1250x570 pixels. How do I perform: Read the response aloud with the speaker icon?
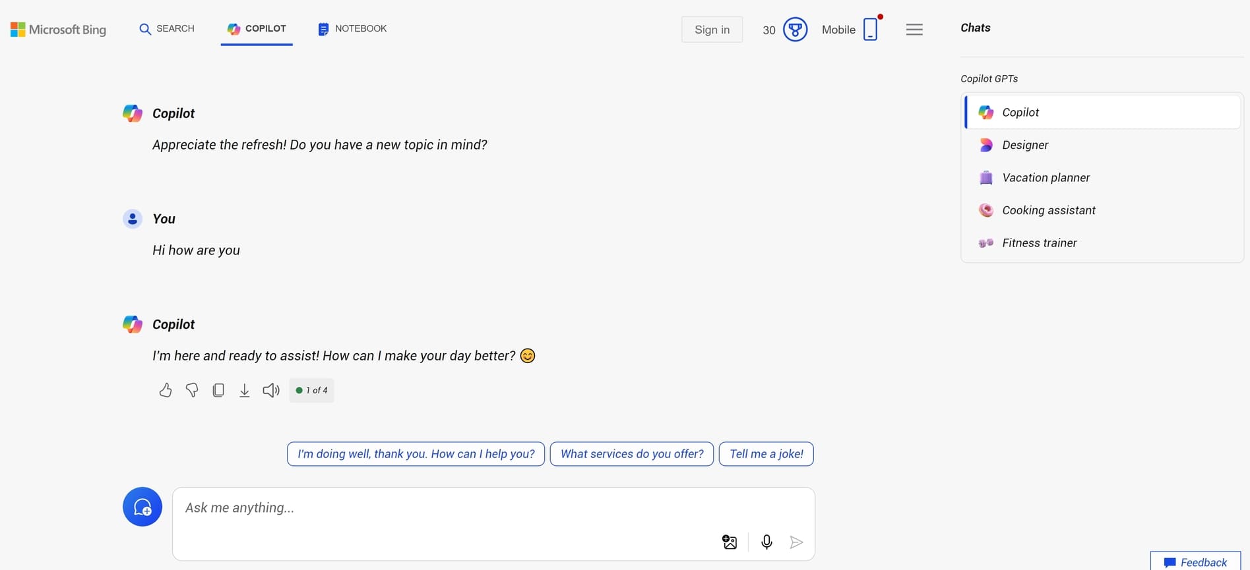coord(270,389)
